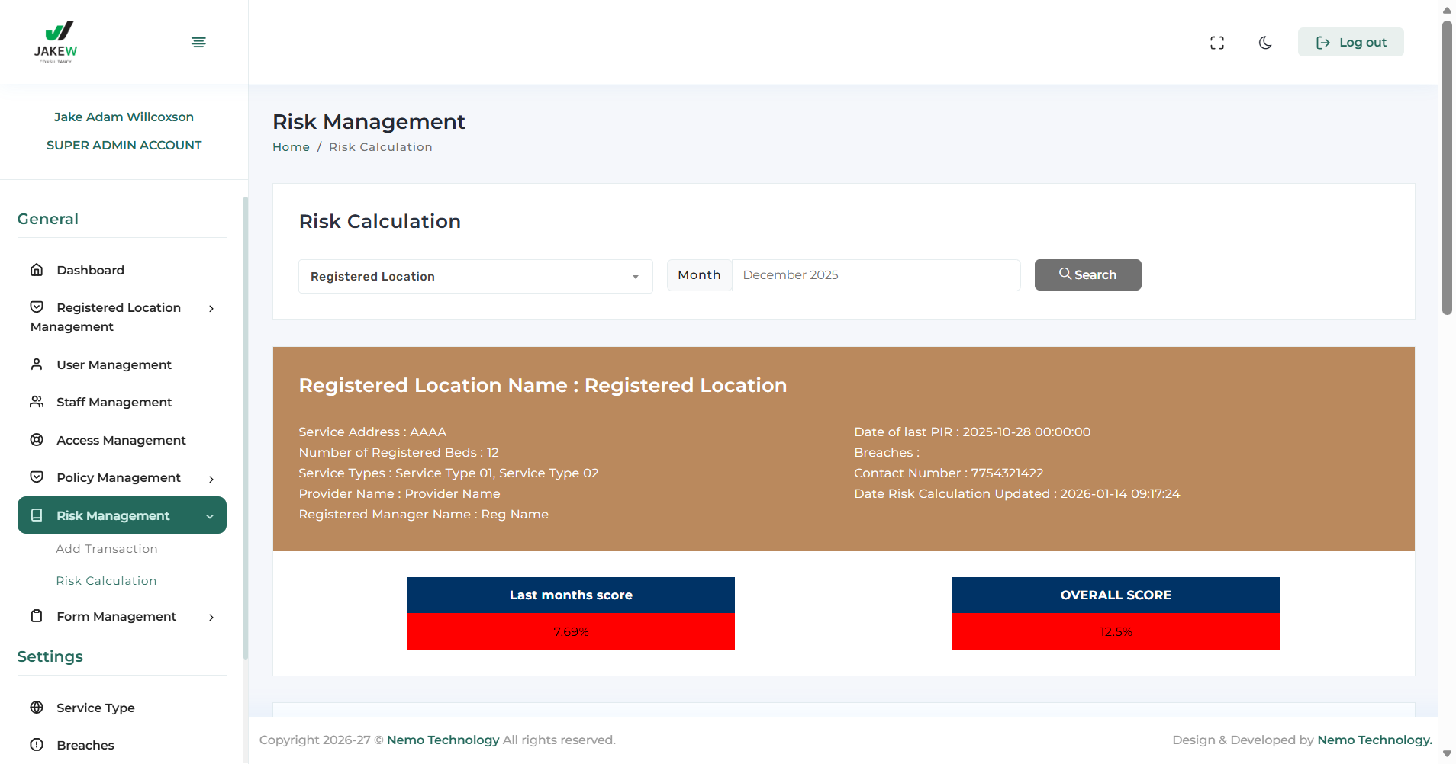Expand Registered Location Management menu
Screen dimensions: 1456x764
(x=211, y=308)
